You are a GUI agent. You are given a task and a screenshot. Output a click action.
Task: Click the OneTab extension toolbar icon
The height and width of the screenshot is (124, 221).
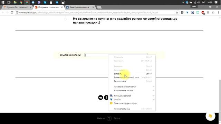187,12
